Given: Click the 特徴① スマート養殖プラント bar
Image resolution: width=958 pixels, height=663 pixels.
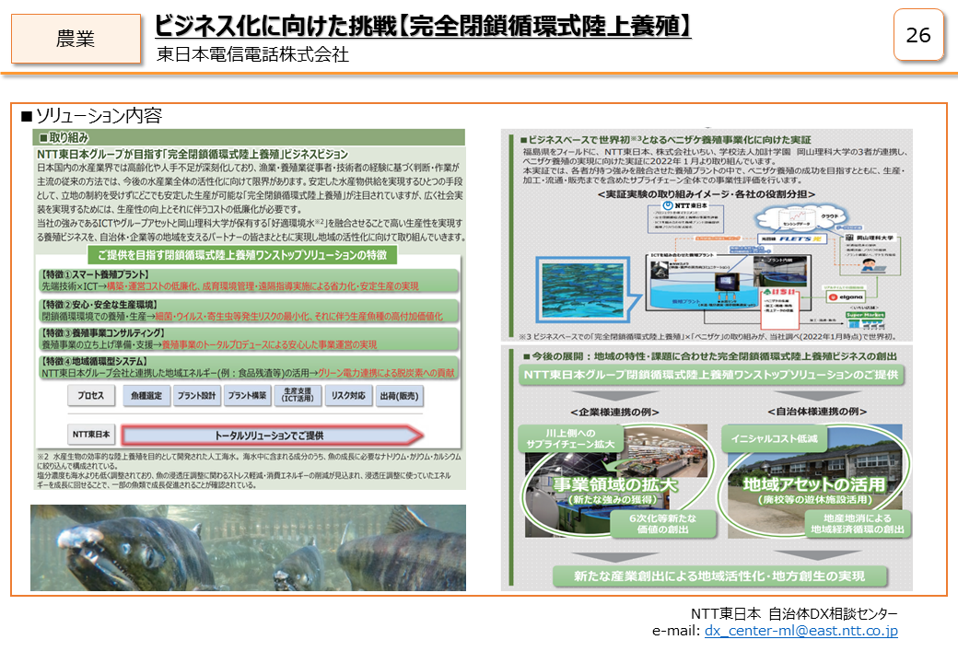Looking at the screenshot, I should click(250, 281).
